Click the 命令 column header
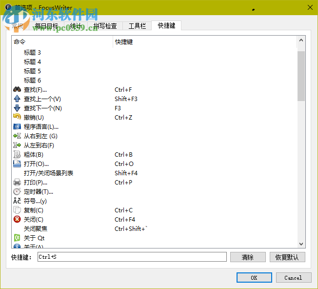This screenshot has height=289, width=318. pos(62,42)
